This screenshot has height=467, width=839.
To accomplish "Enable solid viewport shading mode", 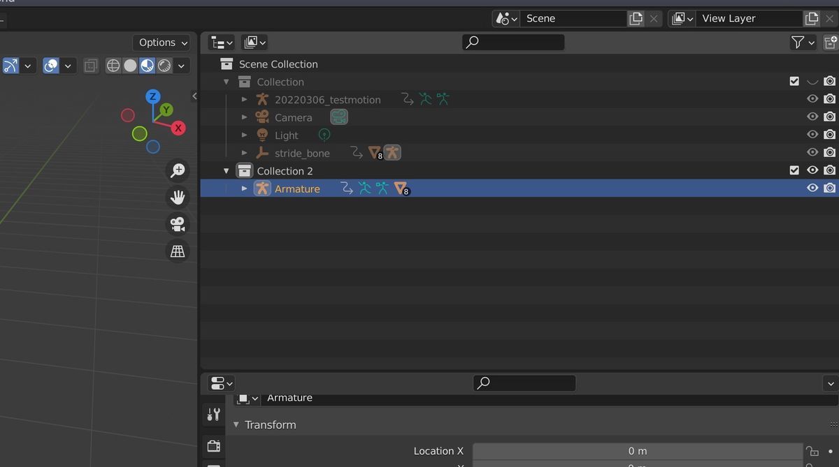I will pos(129,65).
